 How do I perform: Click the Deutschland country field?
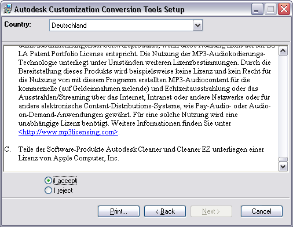[126, 25]
